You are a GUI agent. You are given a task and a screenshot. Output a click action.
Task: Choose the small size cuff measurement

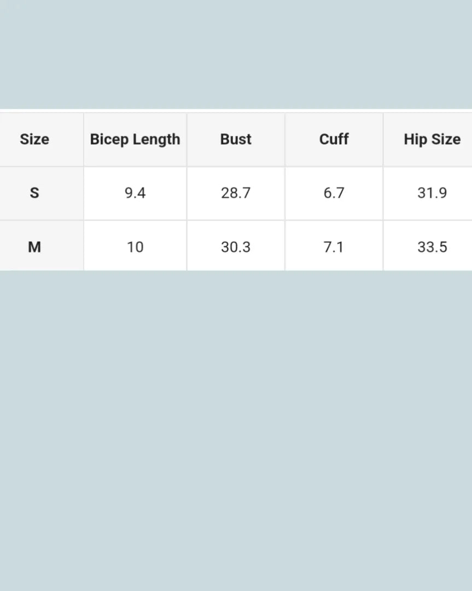tap(334, 193)
